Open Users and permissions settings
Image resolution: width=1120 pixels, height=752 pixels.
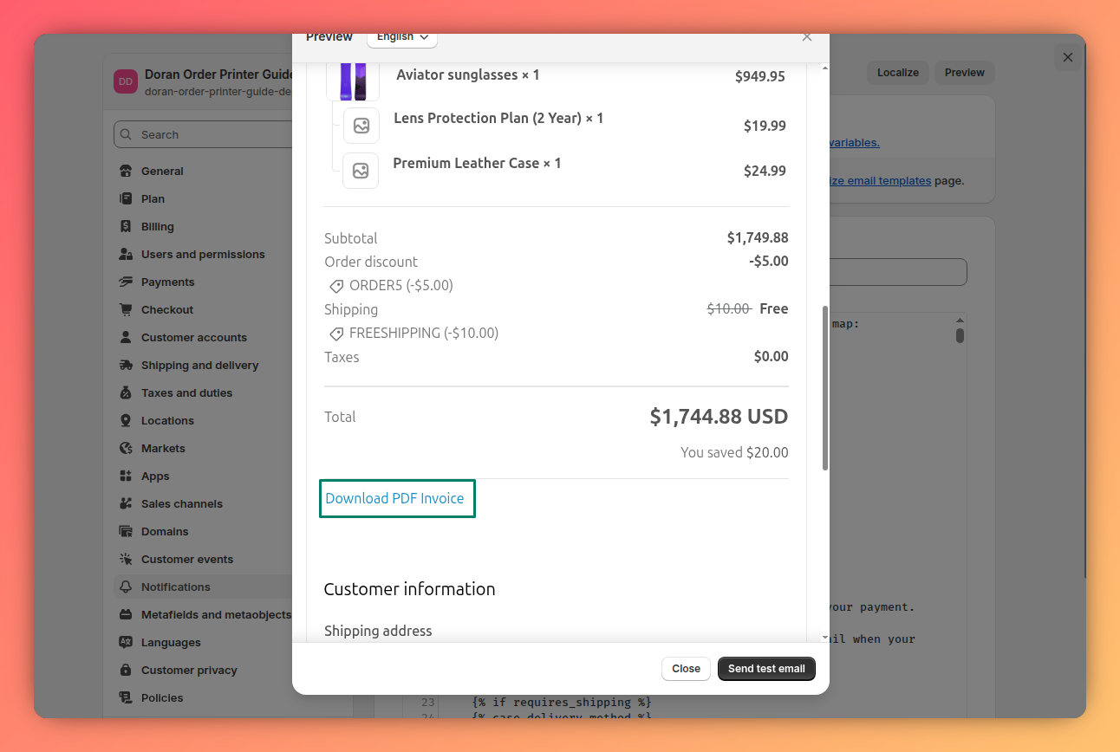click(x=203, y=254)
